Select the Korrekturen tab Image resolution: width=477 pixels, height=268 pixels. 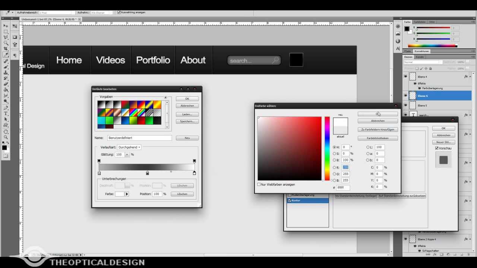pyautogui.click(x=421, y=51)
